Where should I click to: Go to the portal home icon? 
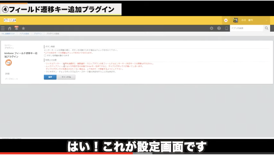point(10,28)
